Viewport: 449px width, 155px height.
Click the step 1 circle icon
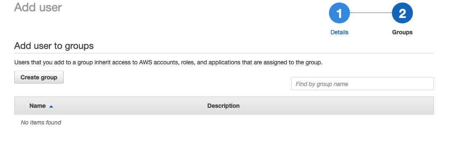339,13
